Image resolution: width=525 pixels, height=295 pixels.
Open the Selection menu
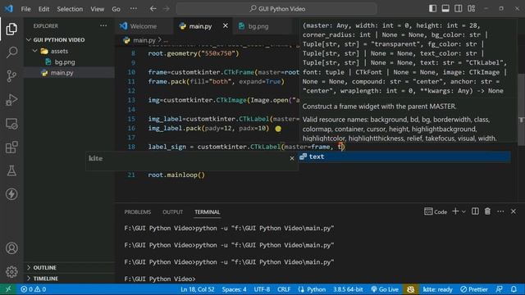pyautogui.click(x=70, y=9)
